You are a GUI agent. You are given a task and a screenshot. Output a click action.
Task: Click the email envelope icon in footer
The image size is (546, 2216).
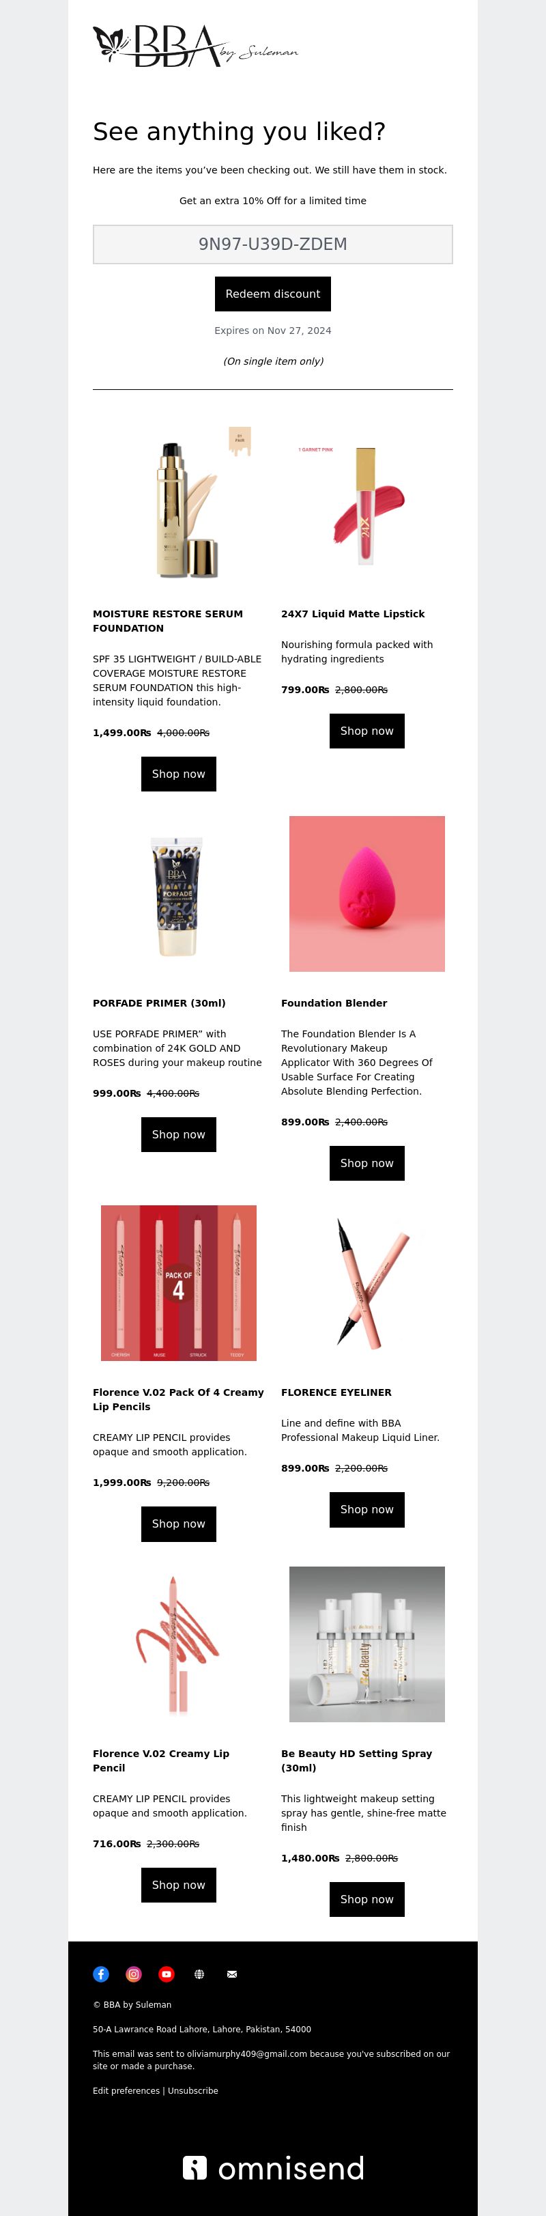231,1974
